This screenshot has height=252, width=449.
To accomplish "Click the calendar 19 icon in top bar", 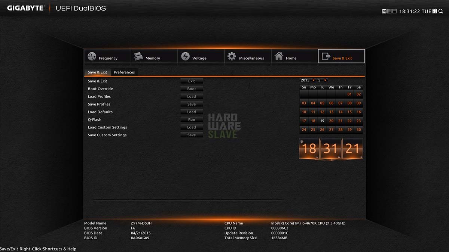I will click(435, 11).
